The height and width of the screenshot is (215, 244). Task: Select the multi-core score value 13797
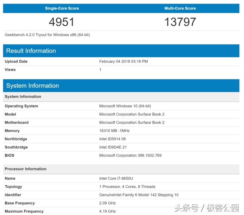click(x=180, y=22)
